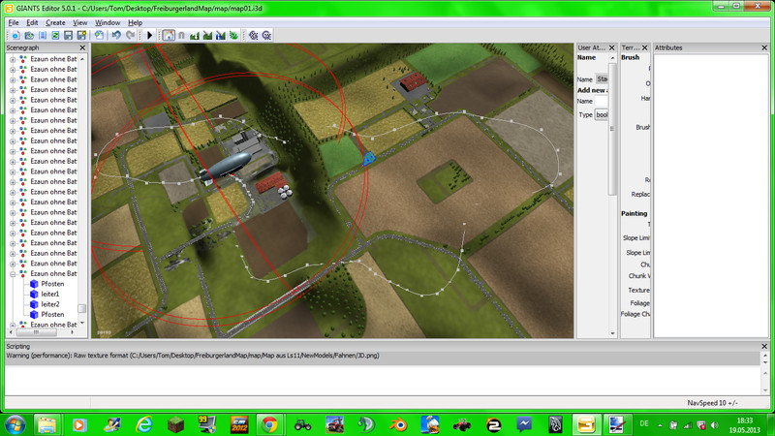Open Blender from the taskbar
Image resolution: width=775 pixels, height=436 pixels.
tap(399, 424)
